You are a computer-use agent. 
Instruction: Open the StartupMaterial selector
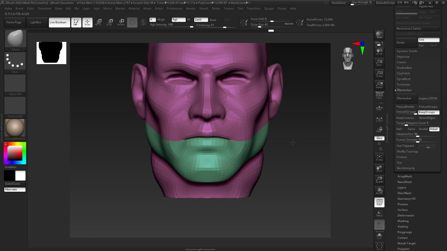click(15, 130)
